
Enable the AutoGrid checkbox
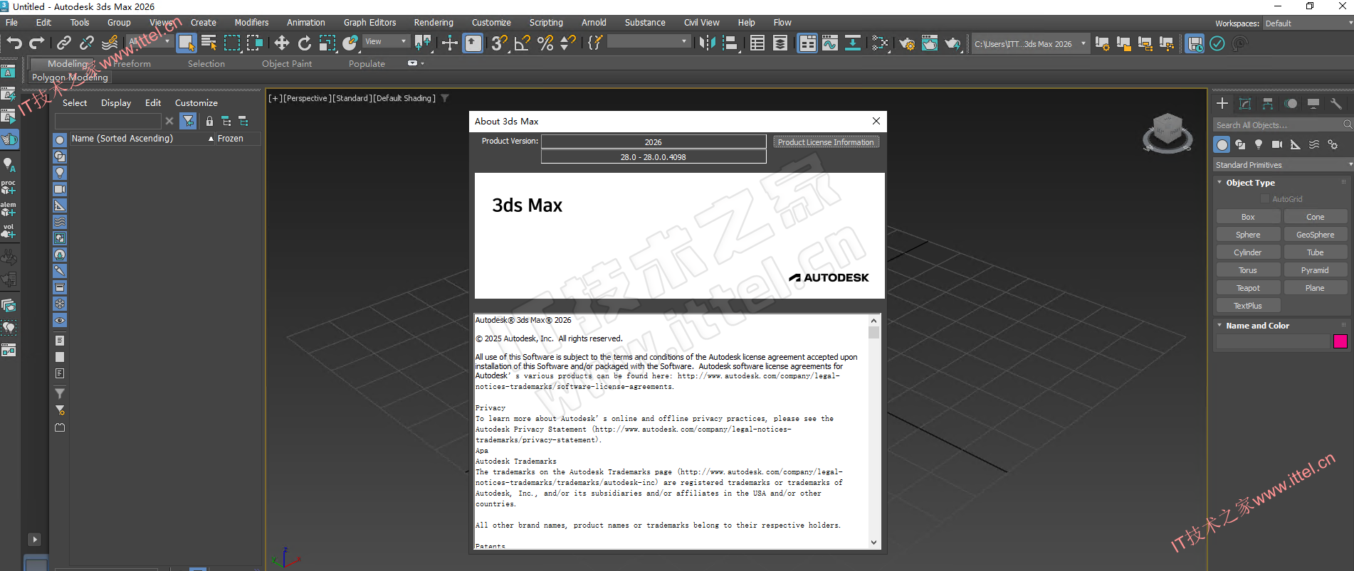(x=1265, y=199)
